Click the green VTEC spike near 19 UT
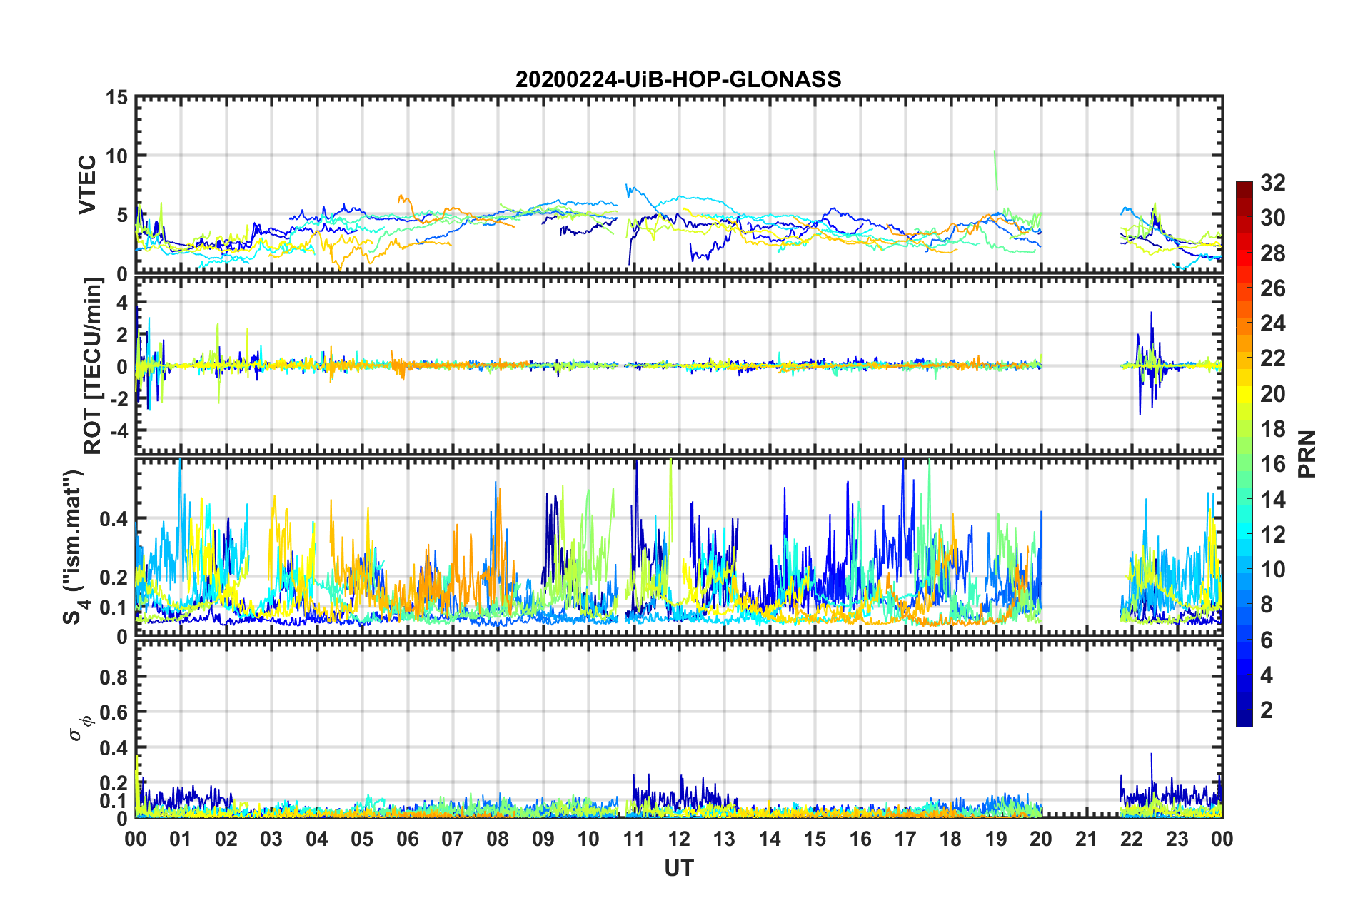This screenshot has height=908, width=1358. pos(995,170)
